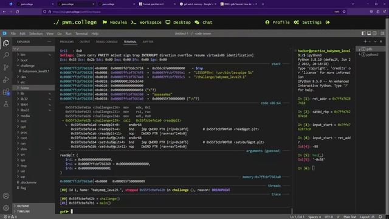389x219 pixels.
Task: Toggle bottom panel visibility
Action: coord(369,33)
